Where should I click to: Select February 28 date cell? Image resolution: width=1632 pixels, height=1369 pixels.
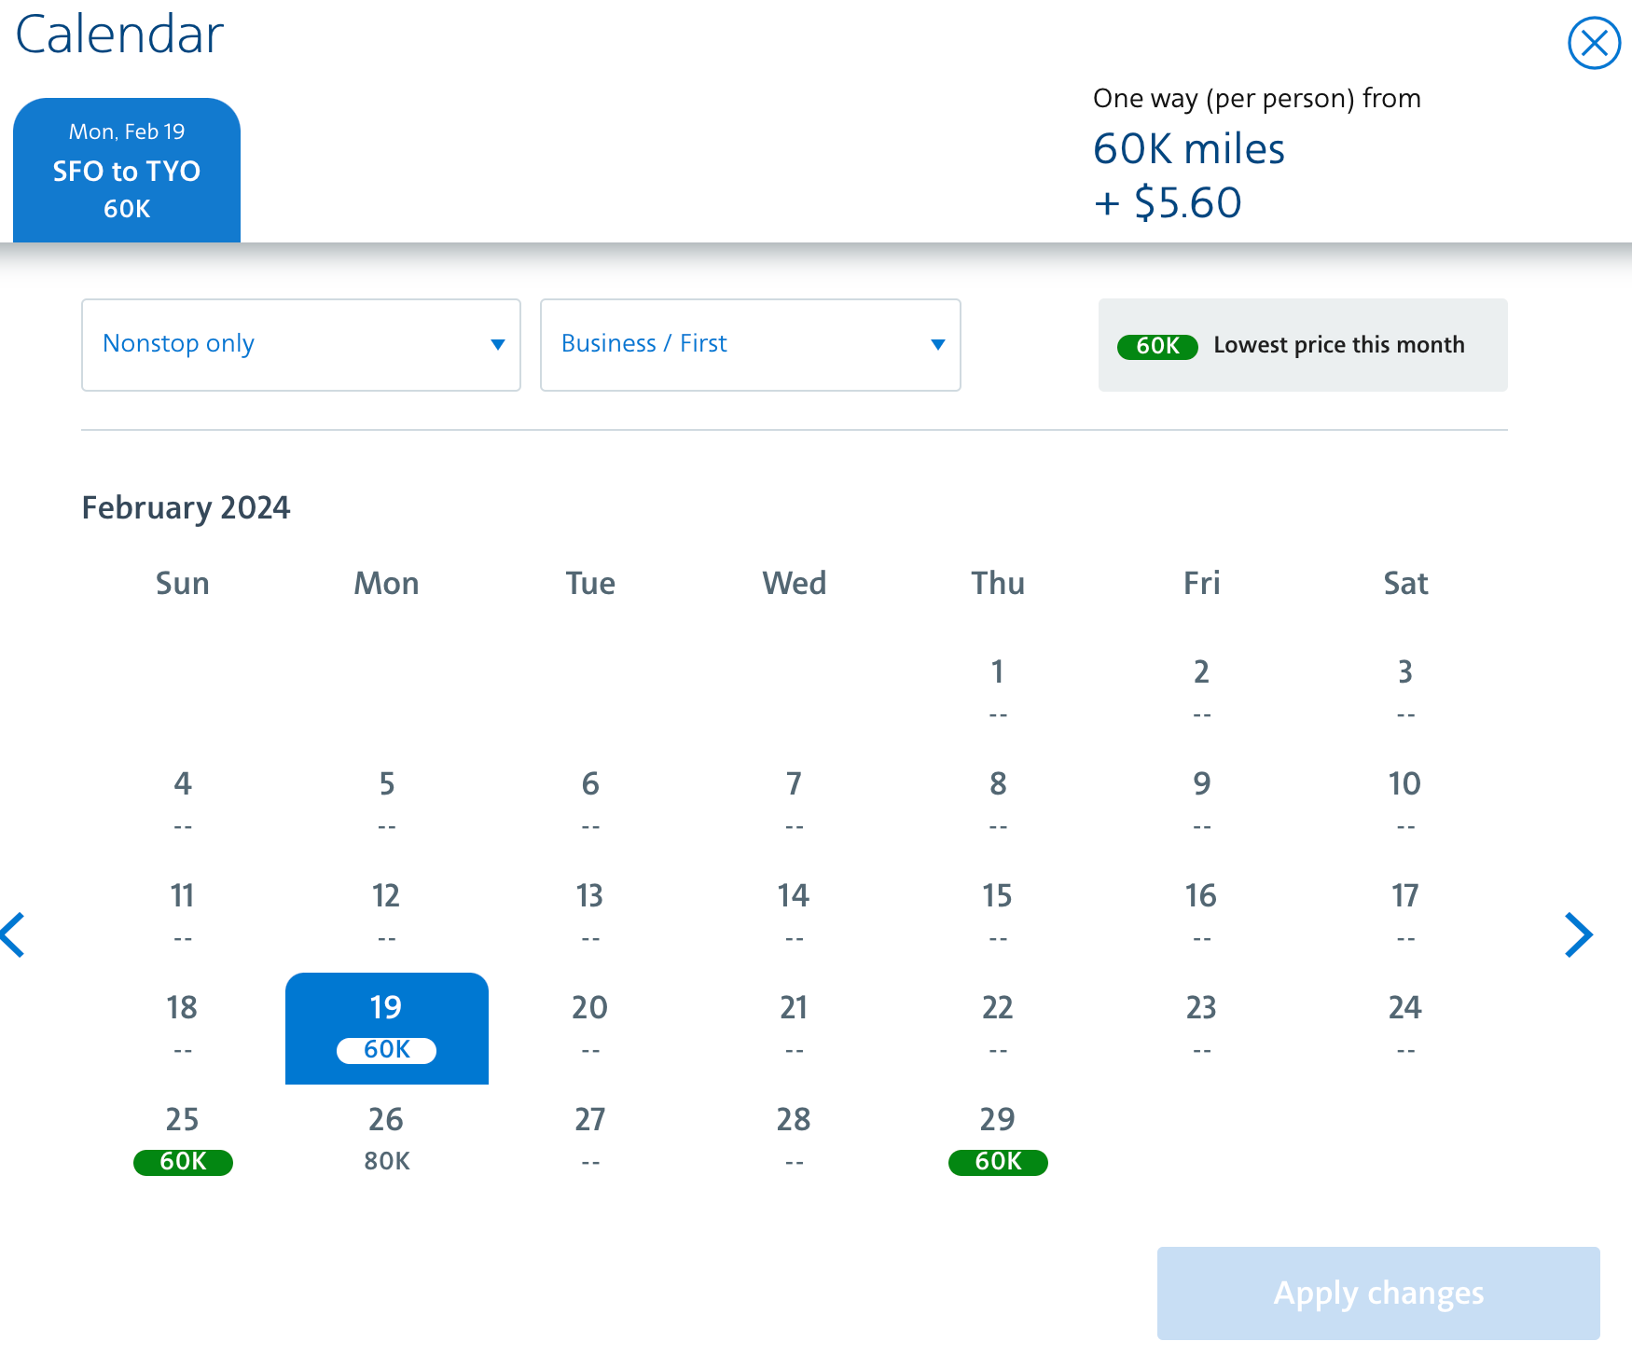[x=794, y=1139]
